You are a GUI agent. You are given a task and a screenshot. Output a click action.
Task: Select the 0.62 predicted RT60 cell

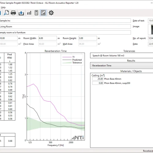10,96
